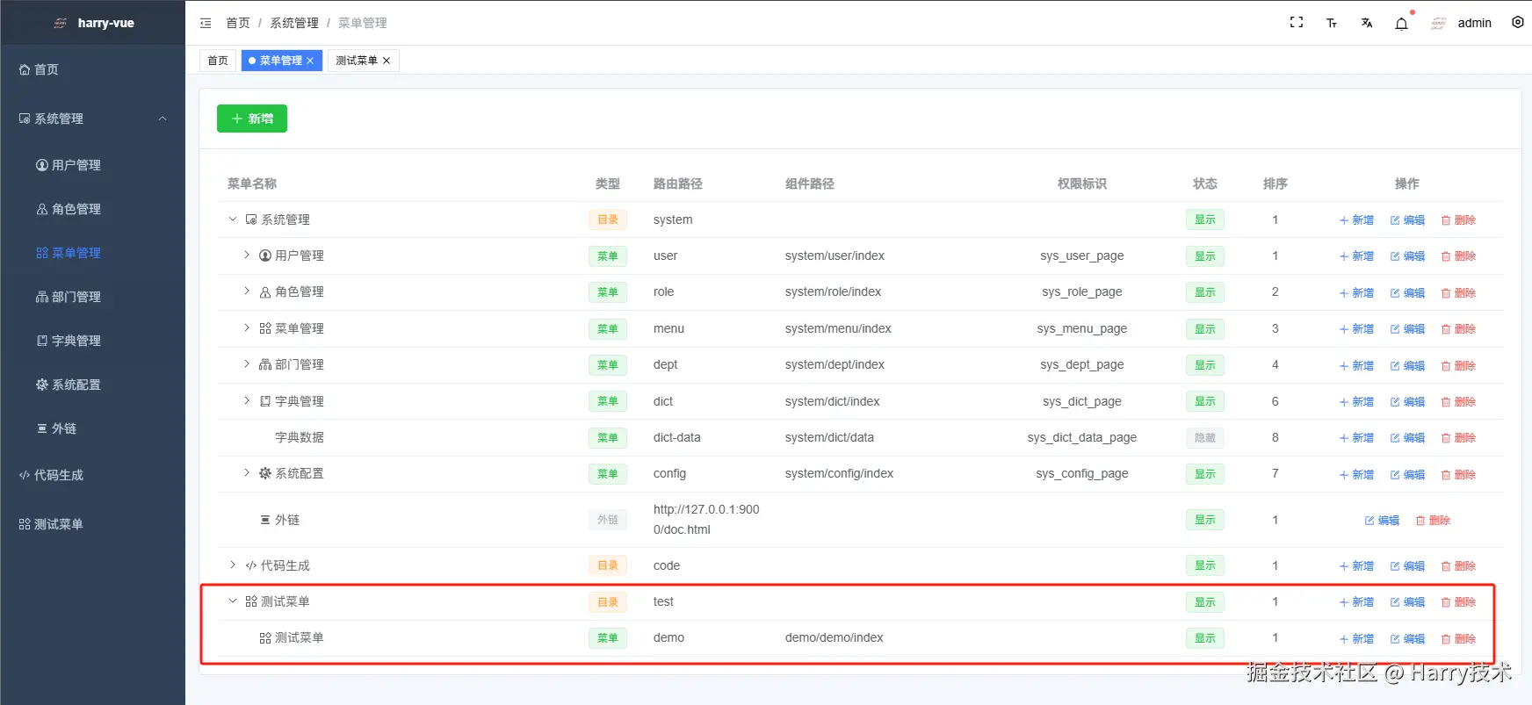Open the language translation icon
This screenshot has height=705, width=1532.
click(x=1367, y=23)
